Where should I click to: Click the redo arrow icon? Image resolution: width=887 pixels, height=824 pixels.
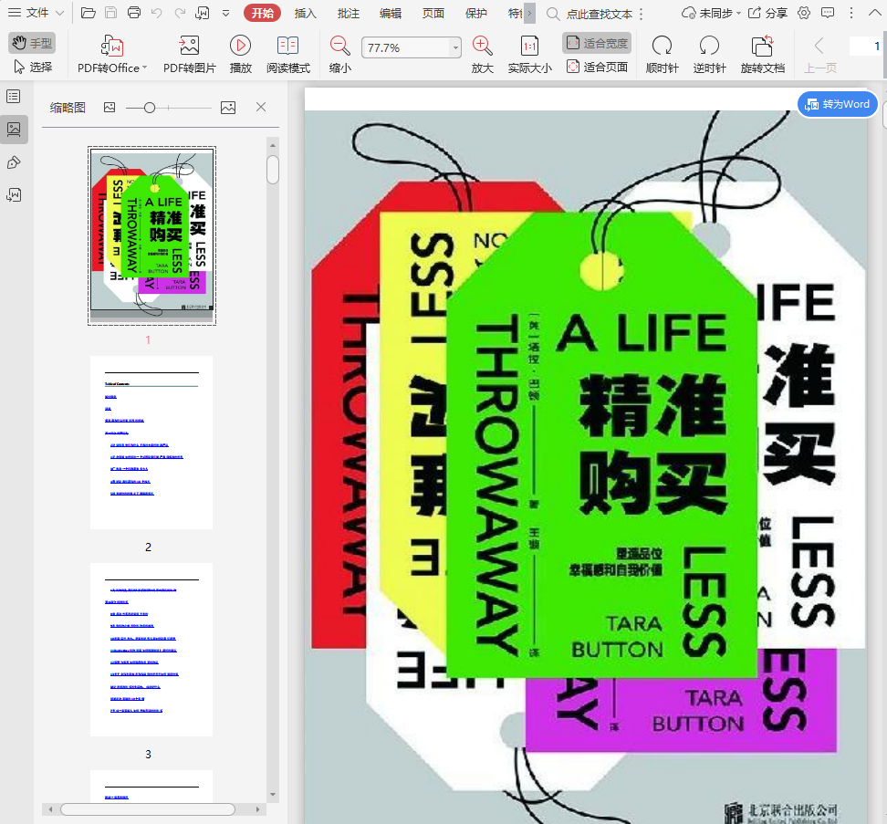tap(180, 13)
